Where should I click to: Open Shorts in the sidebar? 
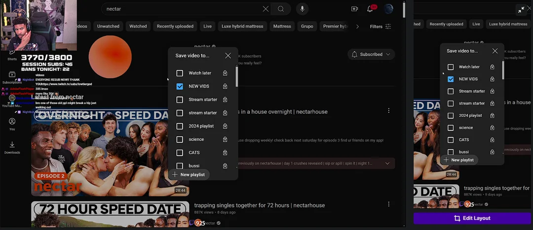(x=12, y=55)
